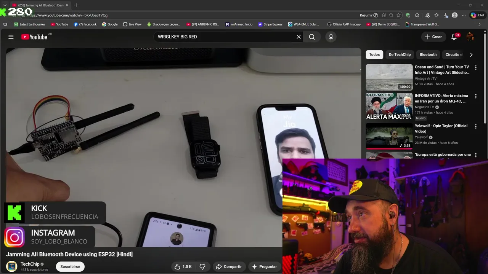Screen dimensions: 488x274
Task: Open the INFORMATIVO Alerta máxima thumbnail
Action: [x=389, y=106]
